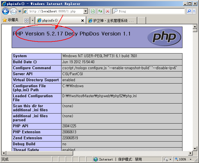Click the PHP logo image
Viewport: 199px width, 163px height.
(164, 37)
